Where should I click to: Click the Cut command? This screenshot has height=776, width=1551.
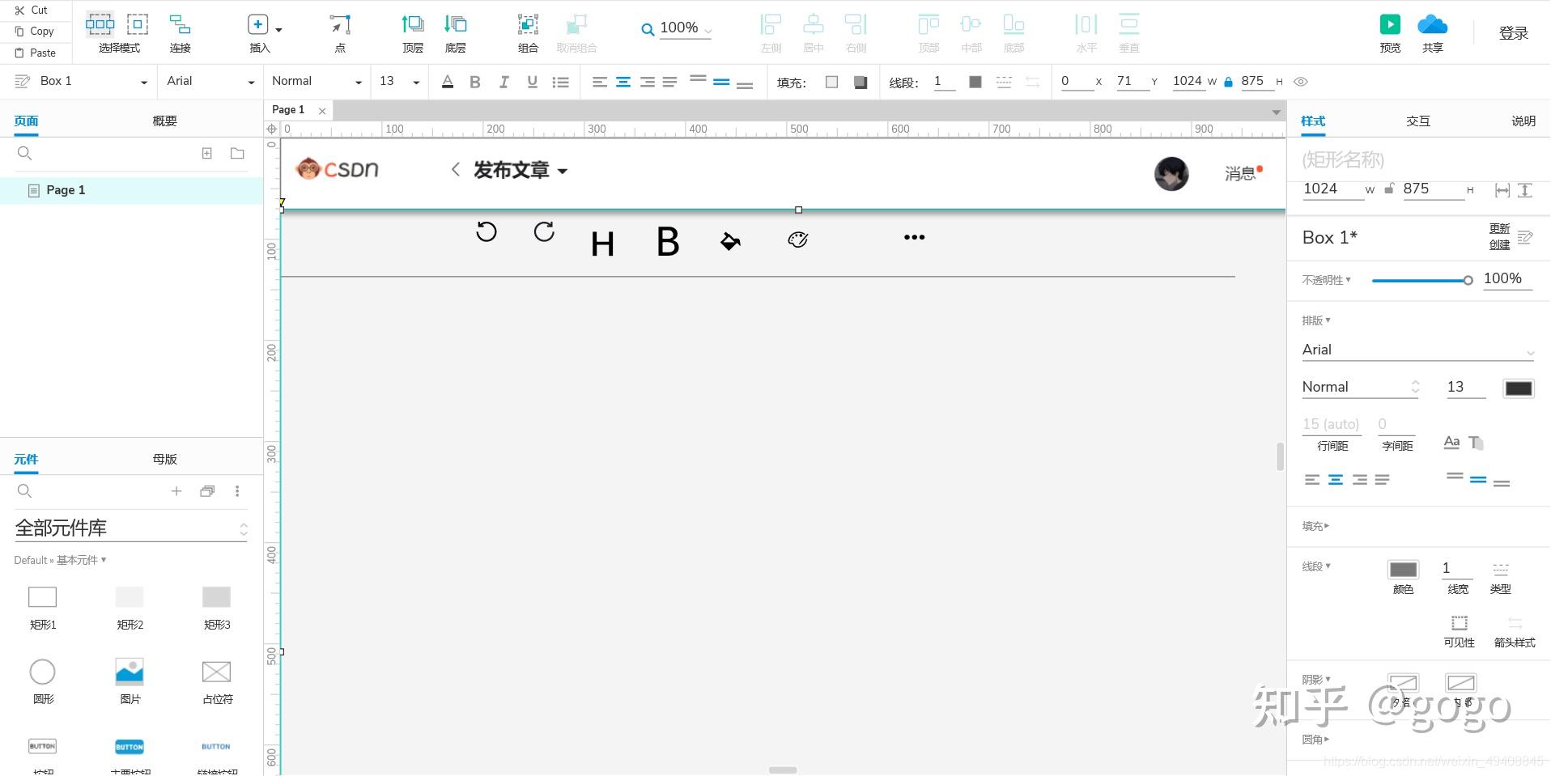coord(32,10)
